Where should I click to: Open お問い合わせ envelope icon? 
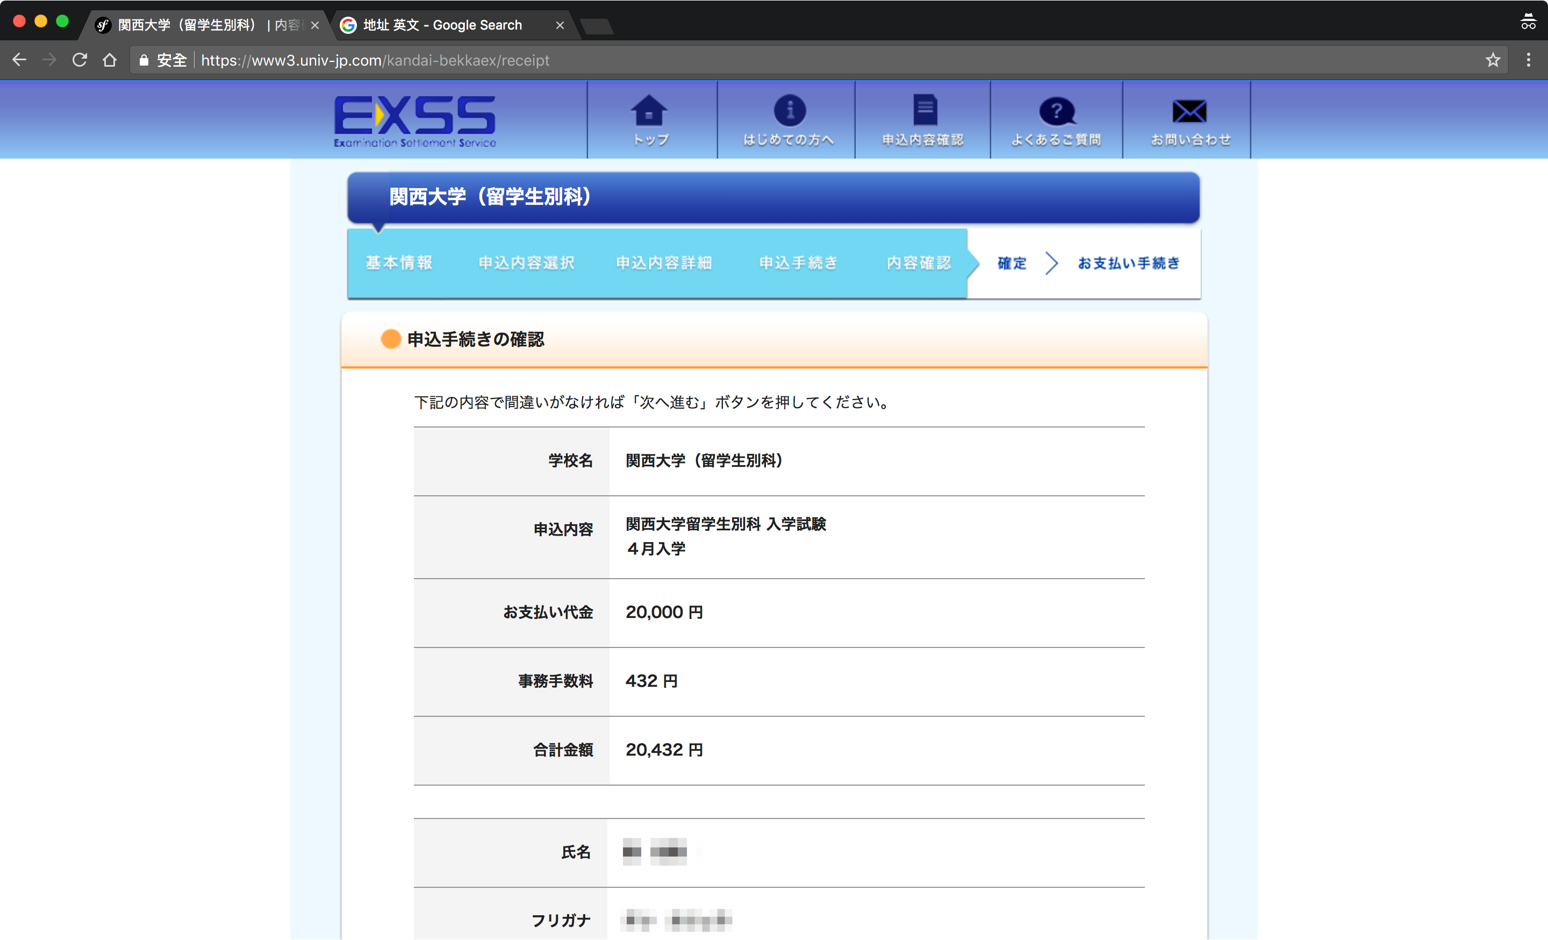tap(1189, 112)
